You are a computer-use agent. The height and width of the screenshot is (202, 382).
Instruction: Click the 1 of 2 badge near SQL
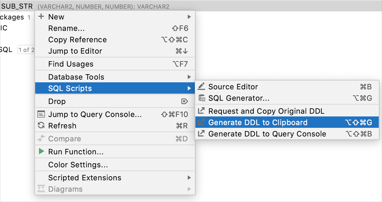(x=26, y=49)
